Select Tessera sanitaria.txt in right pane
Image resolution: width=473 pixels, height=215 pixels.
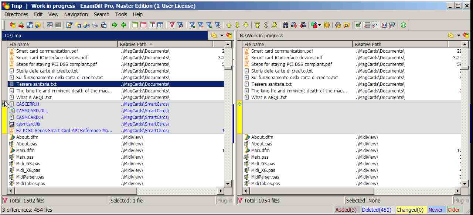(271, 84)
